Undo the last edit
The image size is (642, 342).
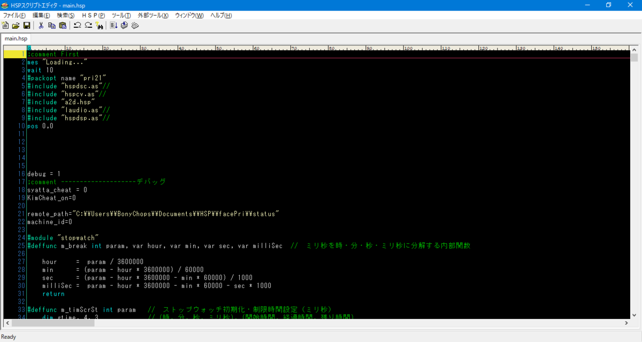click(78, 25)
